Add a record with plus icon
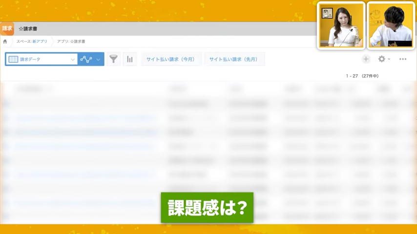This screenshot has height=234, width=417. point(366,59)
